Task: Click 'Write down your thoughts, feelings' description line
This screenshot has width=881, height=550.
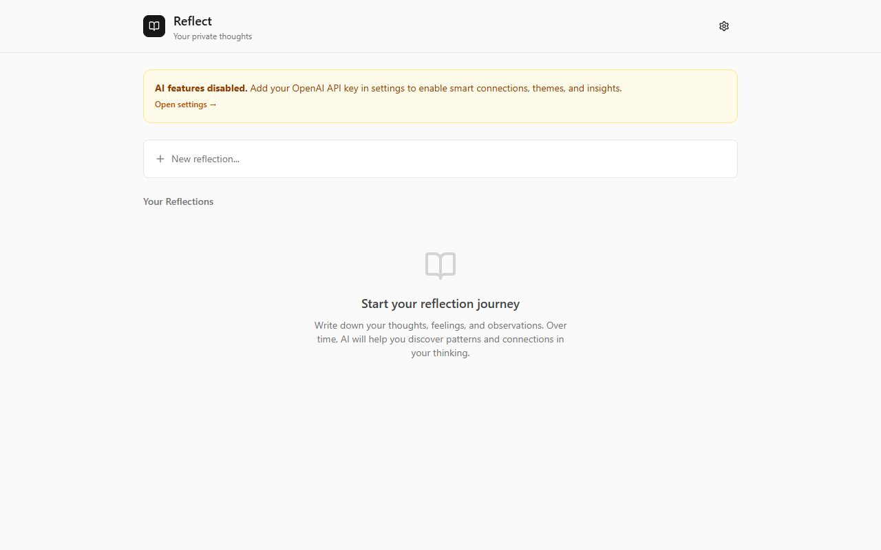Action: [399, 325]
